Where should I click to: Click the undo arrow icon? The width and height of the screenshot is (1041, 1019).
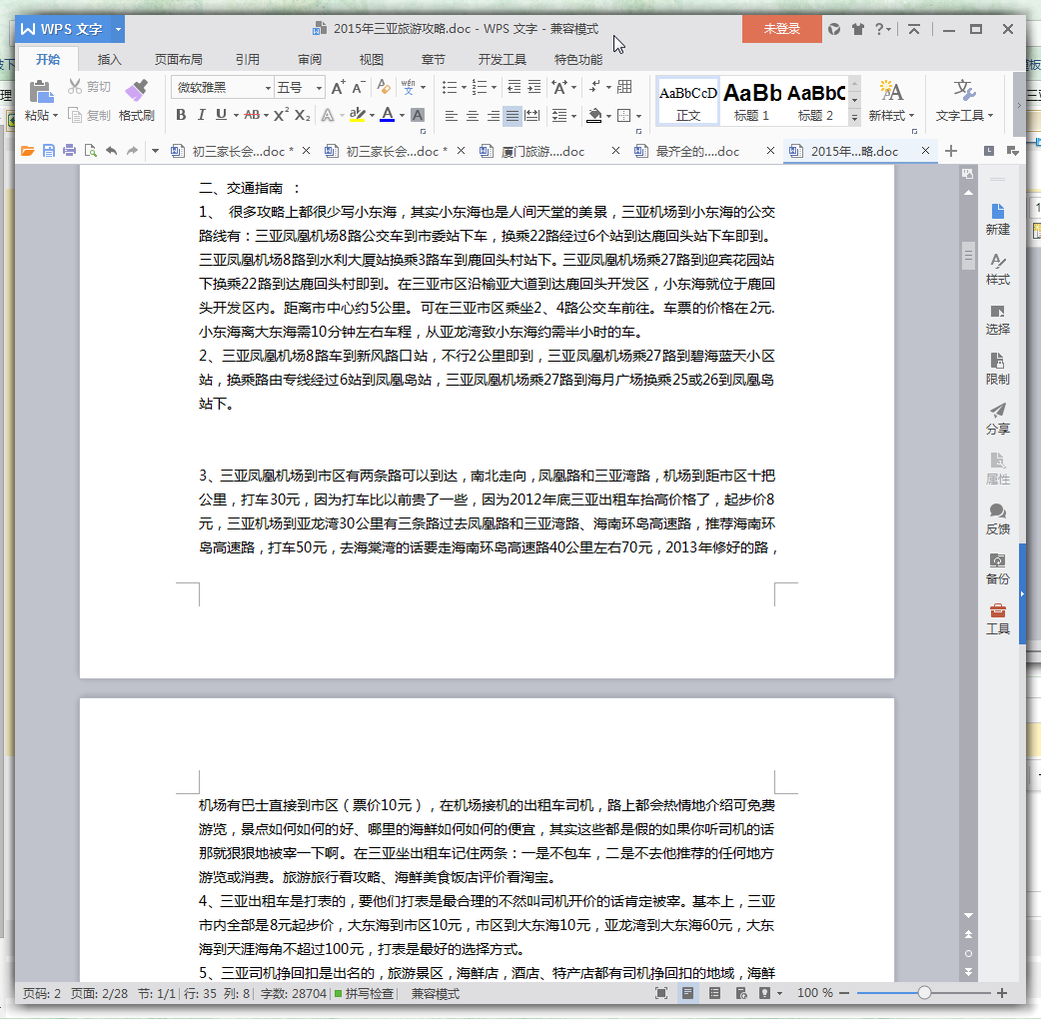tap(112, 152)
